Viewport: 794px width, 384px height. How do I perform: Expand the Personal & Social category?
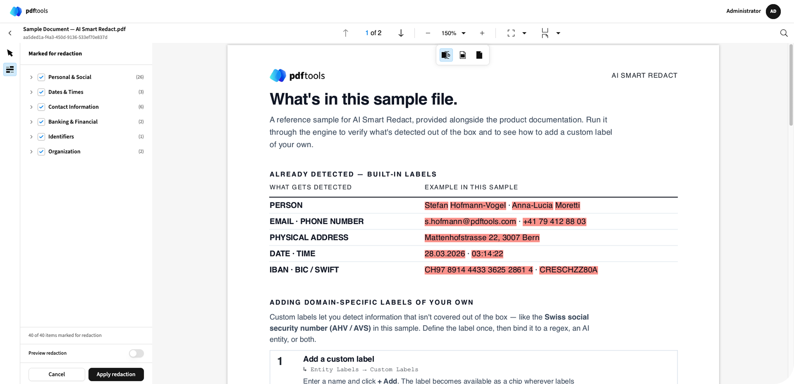point(31,77)
